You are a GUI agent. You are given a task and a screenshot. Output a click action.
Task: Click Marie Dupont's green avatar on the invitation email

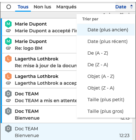(x=8, y=24)
